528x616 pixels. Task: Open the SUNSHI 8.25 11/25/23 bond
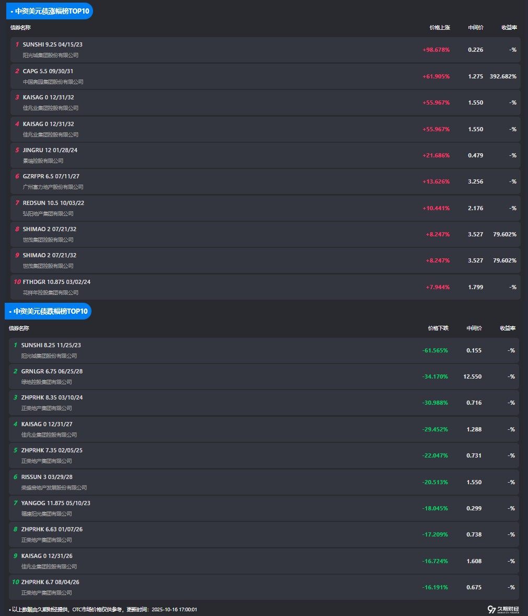[51, 345]
